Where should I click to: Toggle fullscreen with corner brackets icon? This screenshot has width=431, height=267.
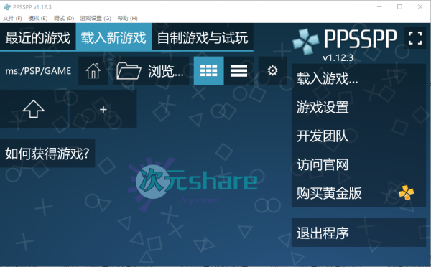pos(415,38)
